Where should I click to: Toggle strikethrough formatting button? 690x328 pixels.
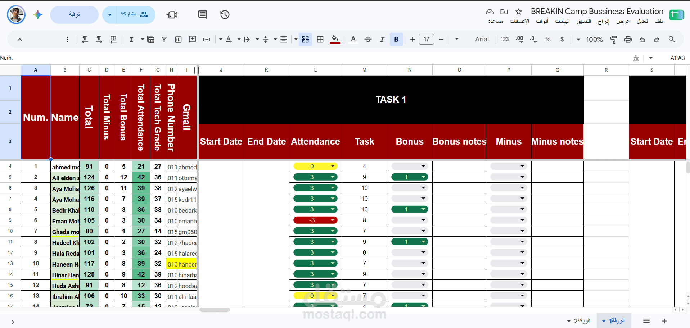[x=368, y=40]
